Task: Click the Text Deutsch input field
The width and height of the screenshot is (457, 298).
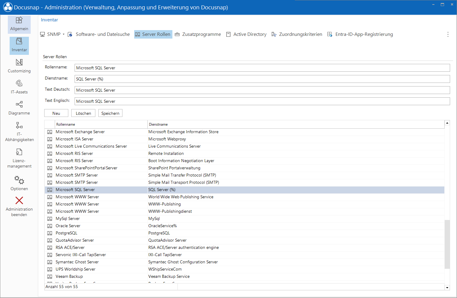Action: coord(262,90)
